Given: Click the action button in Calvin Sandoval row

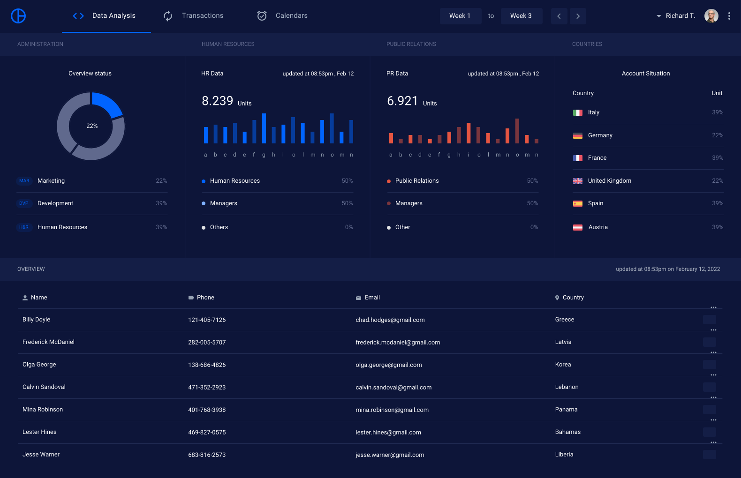Looking at the screenshot, I should 710,387.
